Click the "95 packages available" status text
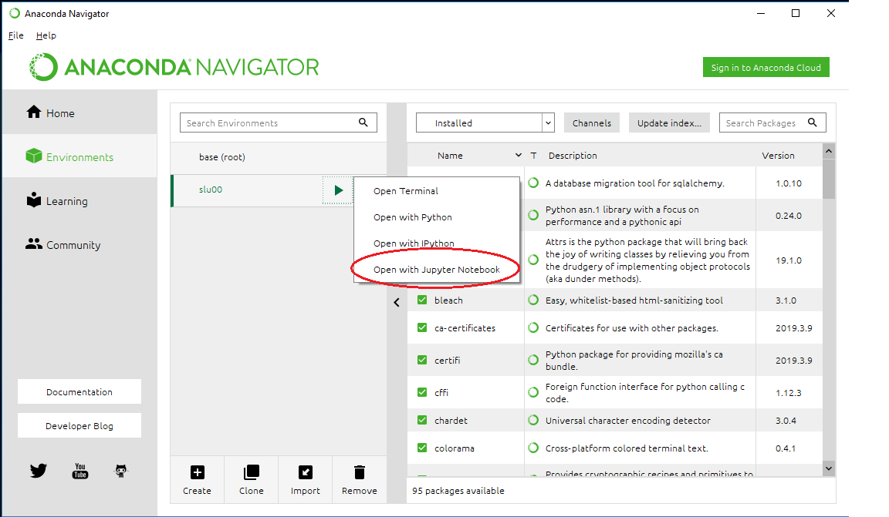 458,490
